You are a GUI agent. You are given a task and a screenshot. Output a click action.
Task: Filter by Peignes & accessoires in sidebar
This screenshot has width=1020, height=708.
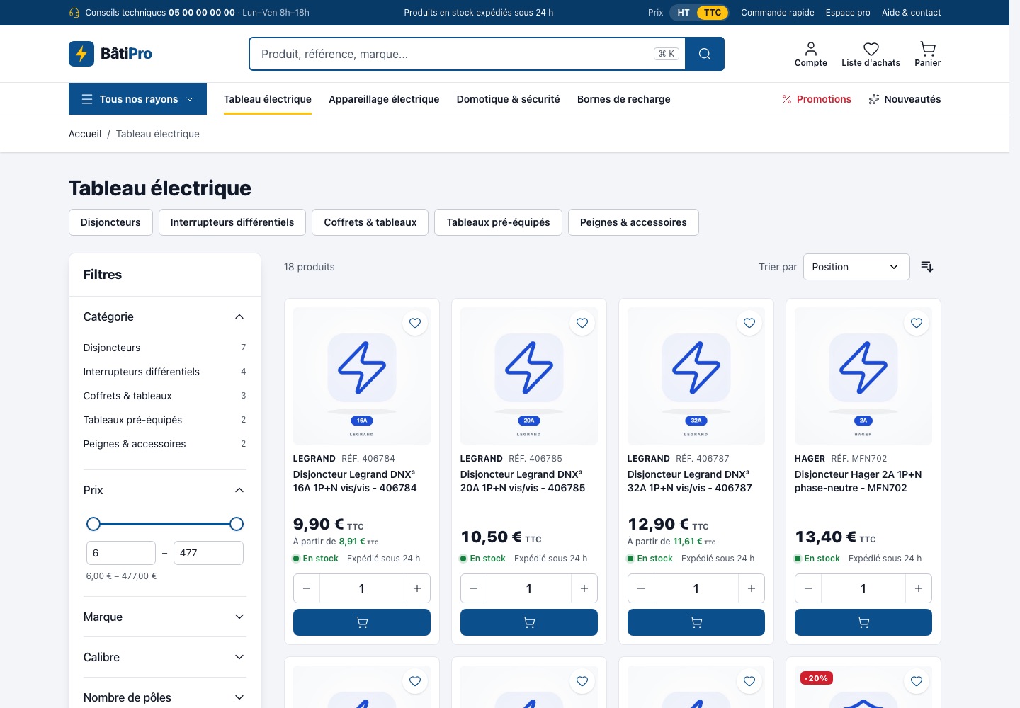[x=164, y=444]
